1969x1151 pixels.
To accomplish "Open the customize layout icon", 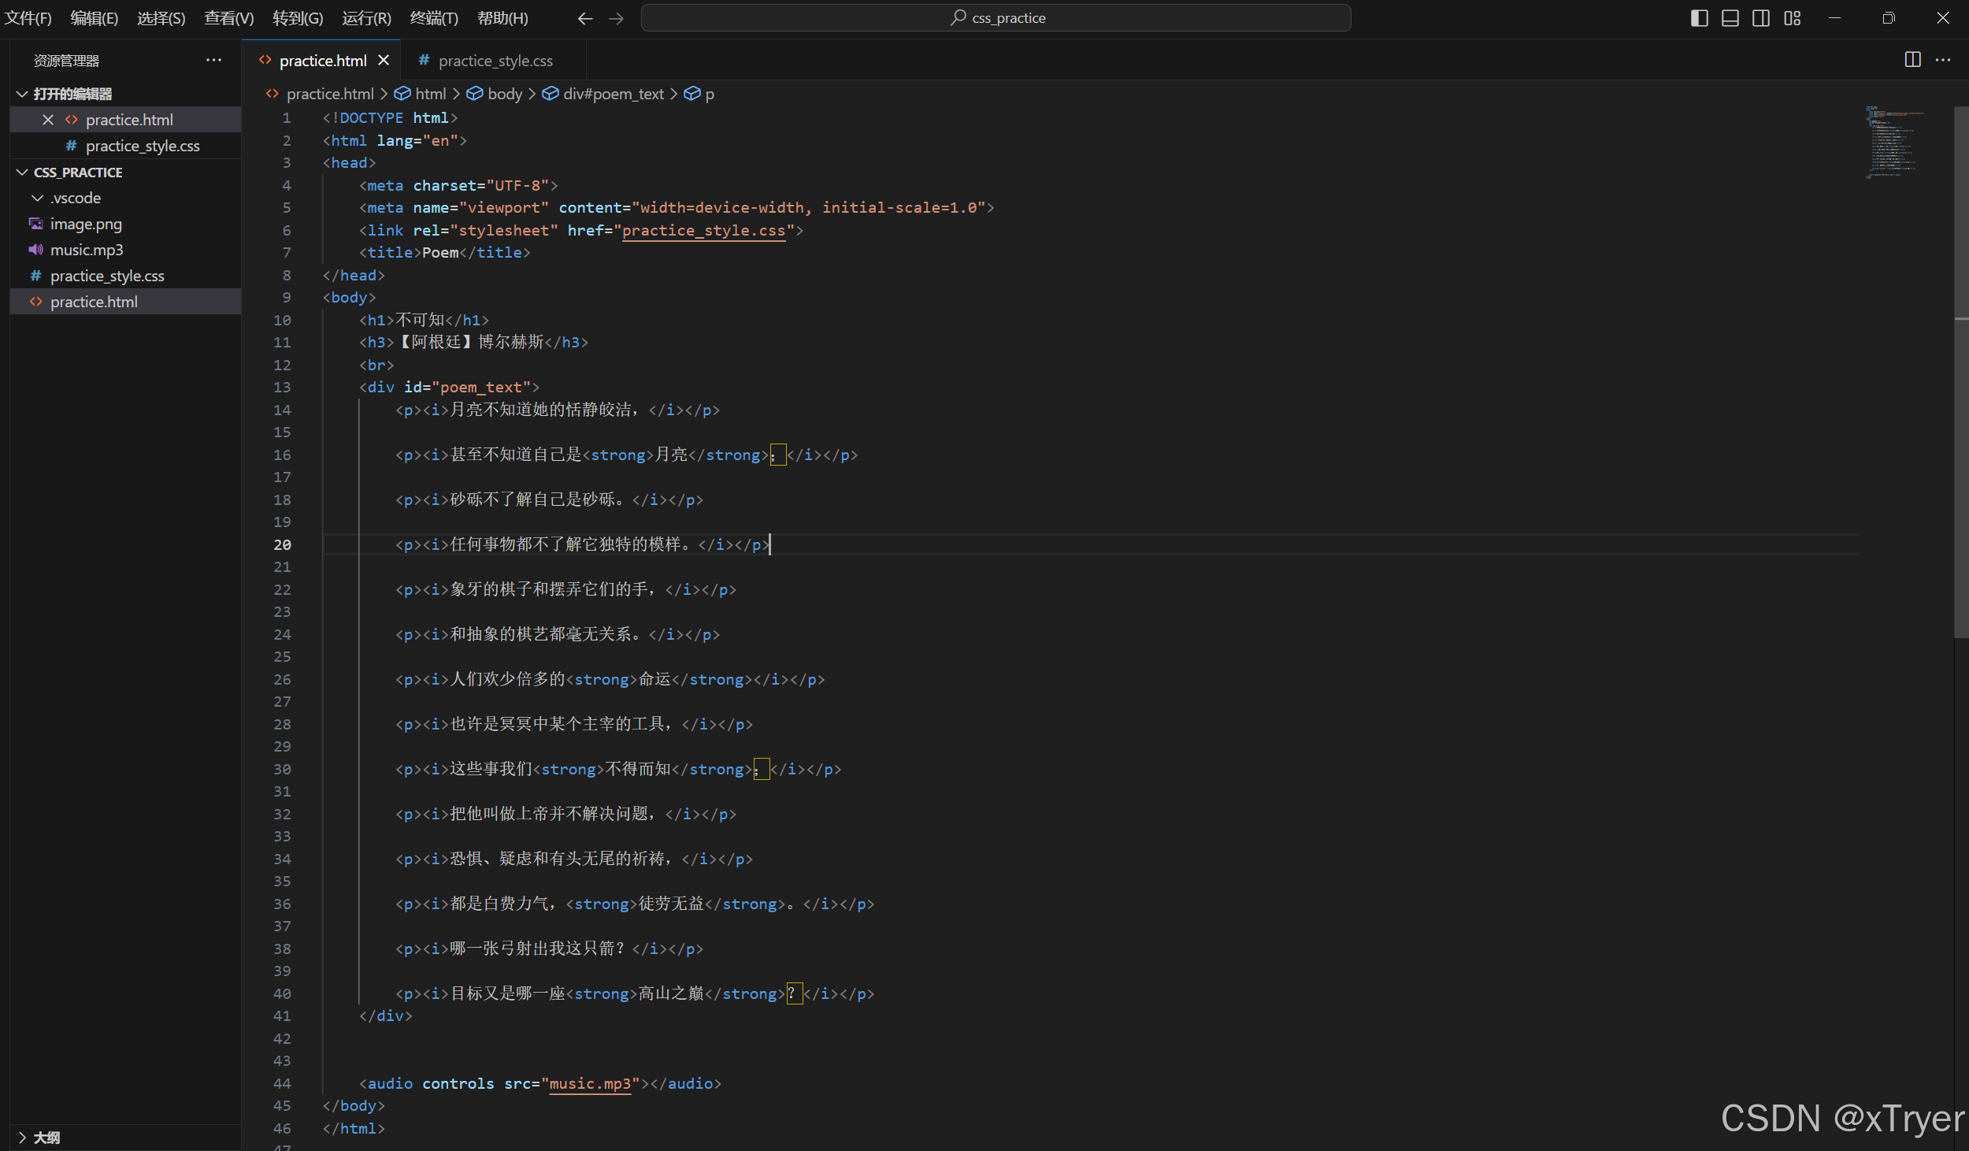I will click(1793, 18).
